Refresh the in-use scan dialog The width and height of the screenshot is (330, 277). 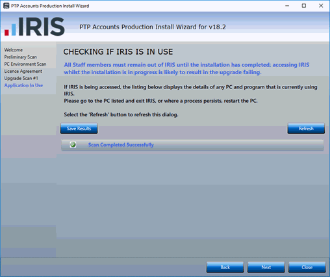point(306,129)
